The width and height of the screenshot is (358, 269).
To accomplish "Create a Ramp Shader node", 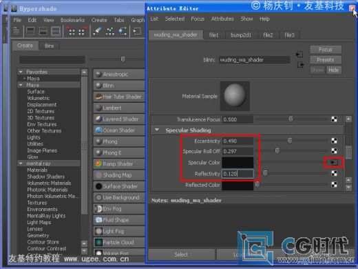I will [x=118, y=163].
